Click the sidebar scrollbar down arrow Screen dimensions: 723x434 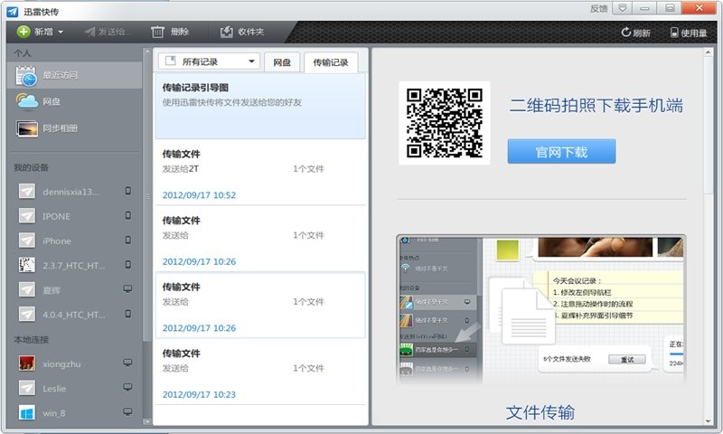pos(147,421)
